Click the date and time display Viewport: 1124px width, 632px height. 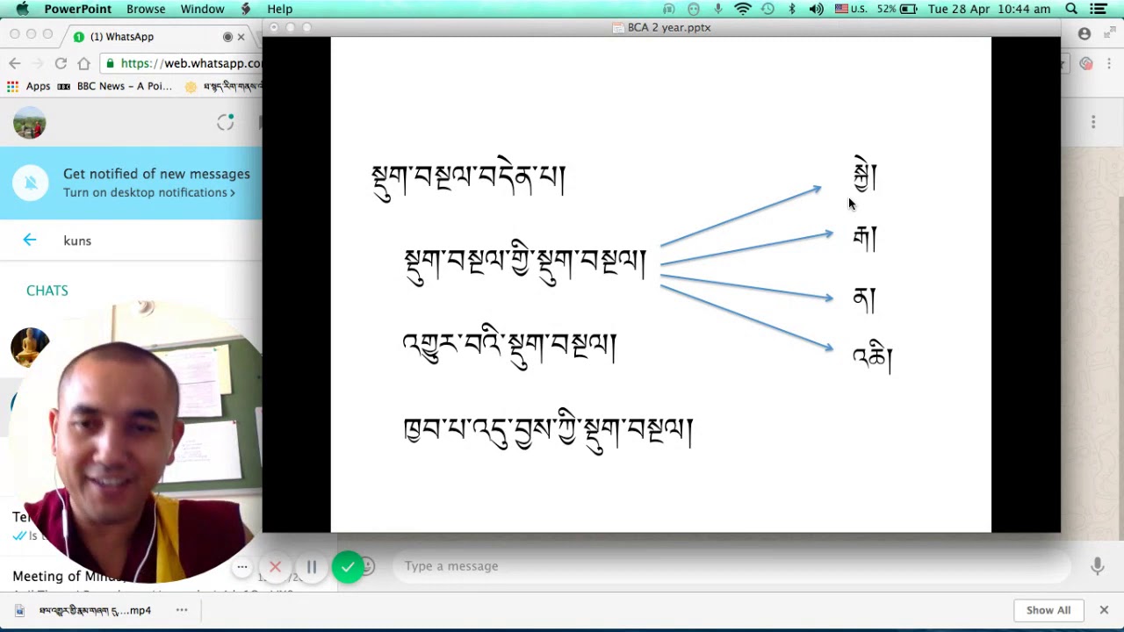989,9
